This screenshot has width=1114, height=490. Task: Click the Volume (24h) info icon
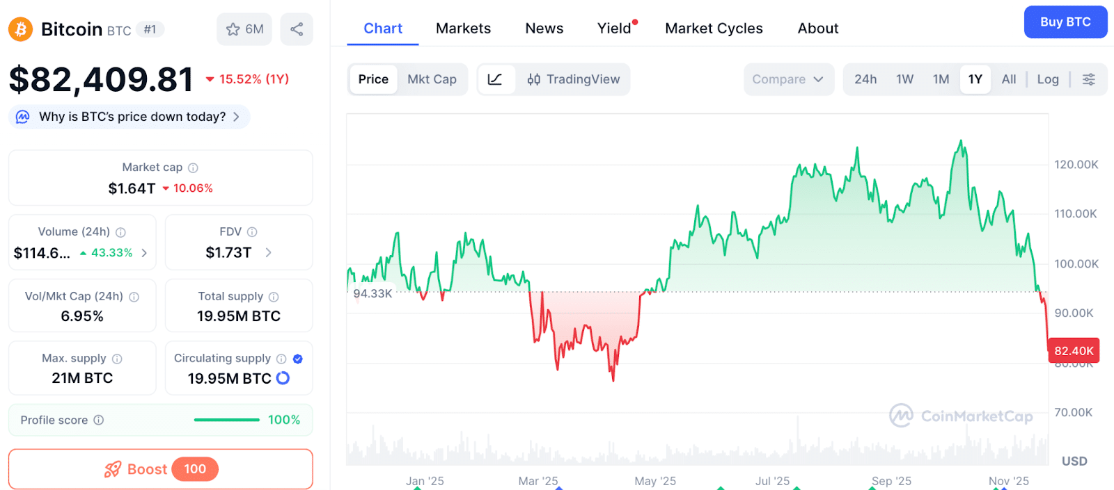click(x=120, y=232)
